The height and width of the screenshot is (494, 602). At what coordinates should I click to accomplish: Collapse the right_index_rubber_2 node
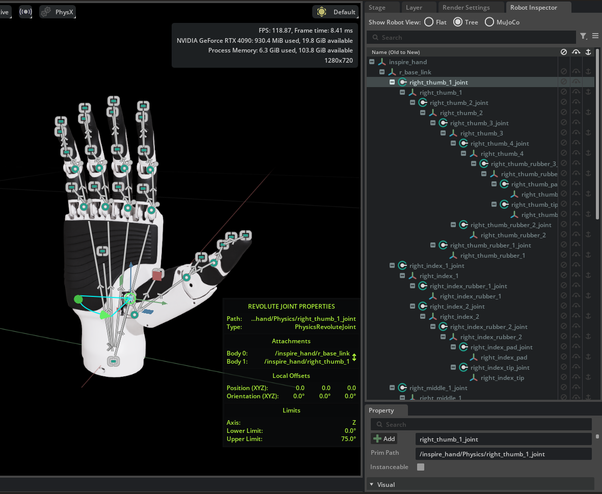coord(443,337)
